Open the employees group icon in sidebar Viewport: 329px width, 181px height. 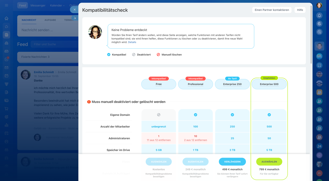pyautogui.click(x=6, y=43)
